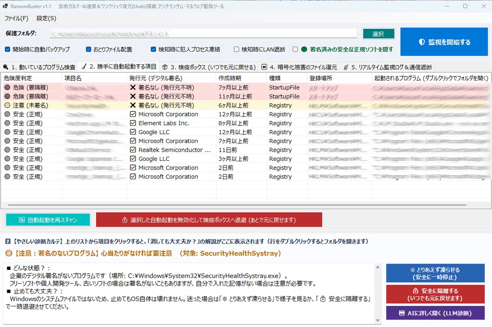
Task: Click とりあえず凍らせる (安全に一時停止) button
Action: [435, 273]
